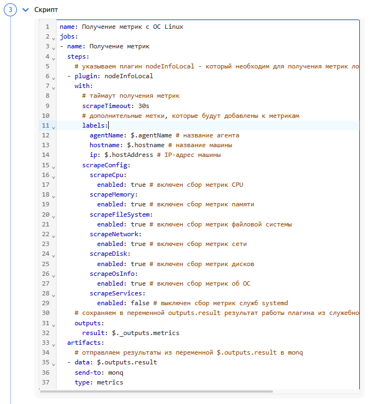Collapse the Скрипт section chevron

pos(25,10)
